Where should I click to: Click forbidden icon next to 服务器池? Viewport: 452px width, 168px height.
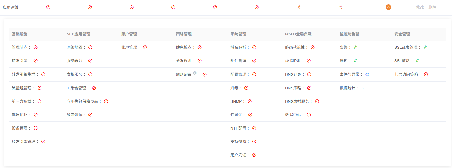pos(90,61)
